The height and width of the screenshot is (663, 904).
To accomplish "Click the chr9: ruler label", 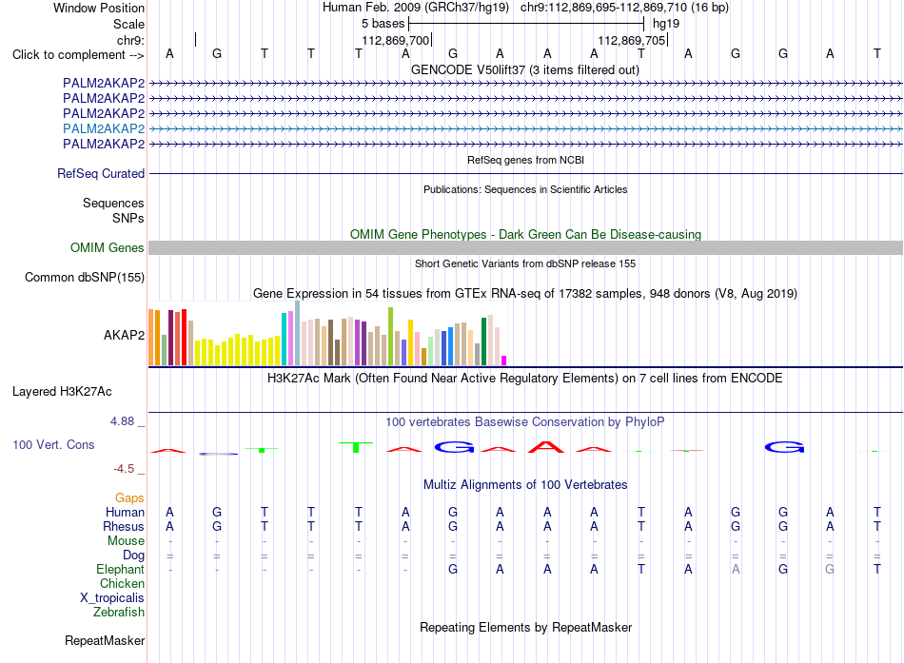I will coord(131,40).
